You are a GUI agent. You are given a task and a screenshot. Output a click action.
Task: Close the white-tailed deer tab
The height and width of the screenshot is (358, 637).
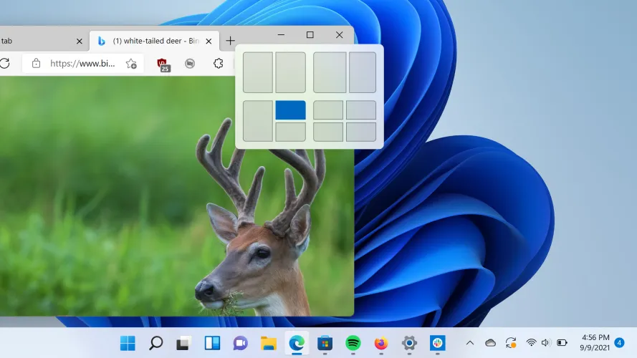coord(209,41)
